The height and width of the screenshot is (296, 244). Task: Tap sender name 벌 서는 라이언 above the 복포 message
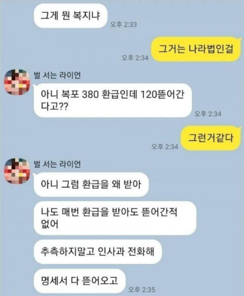57,75
